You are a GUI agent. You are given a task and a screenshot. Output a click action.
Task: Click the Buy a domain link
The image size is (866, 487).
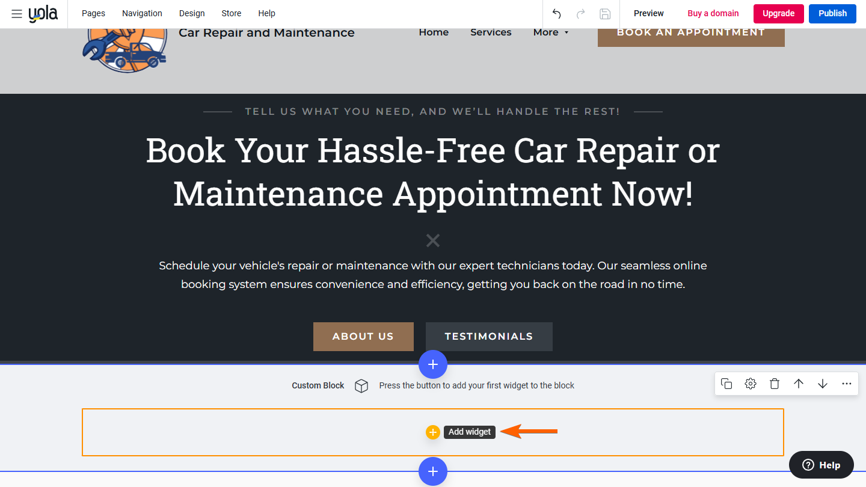point(713,13)
